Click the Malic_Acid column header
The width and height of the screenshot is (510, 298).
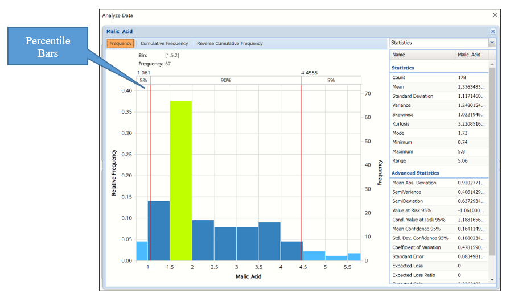point(471,55)
